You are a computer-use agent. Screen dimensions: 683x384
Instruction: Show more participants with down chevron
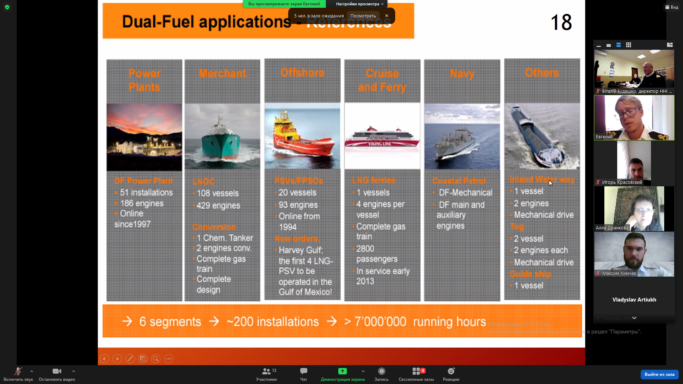tap(634, 318)
